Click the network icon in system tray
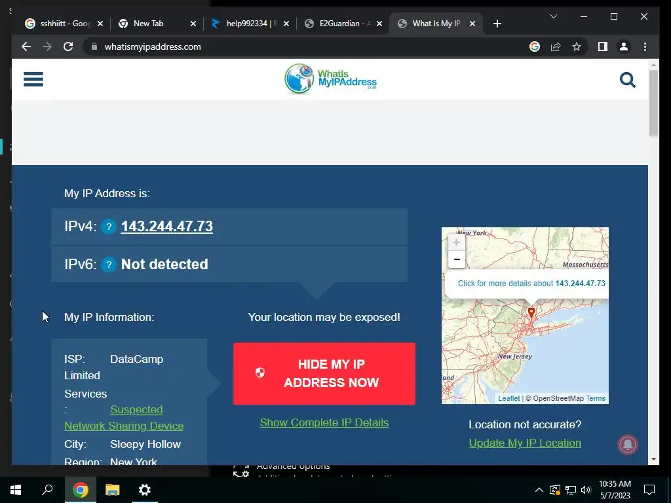Image resolution: width=671 pixels, height=503 pixels. [x=571, y=490]
